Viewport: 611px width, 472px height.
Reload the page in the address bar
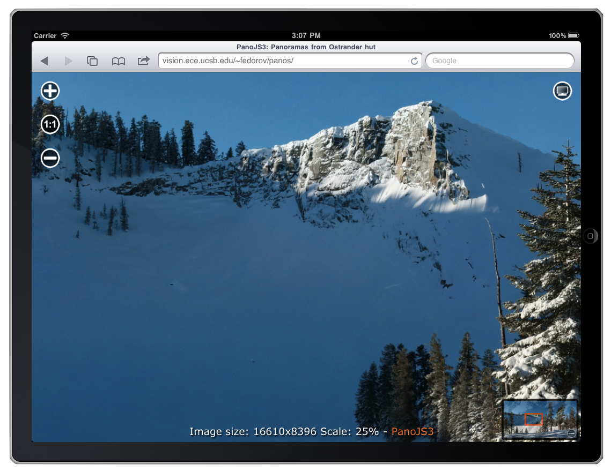[x=414, y=61]
